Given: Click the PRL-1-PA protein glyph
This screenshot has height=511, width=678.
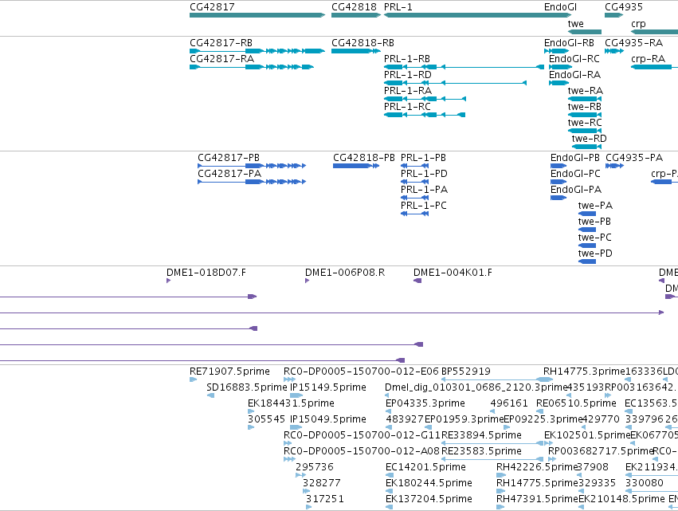Looking at the screenshot, I should tap(414, 198).
